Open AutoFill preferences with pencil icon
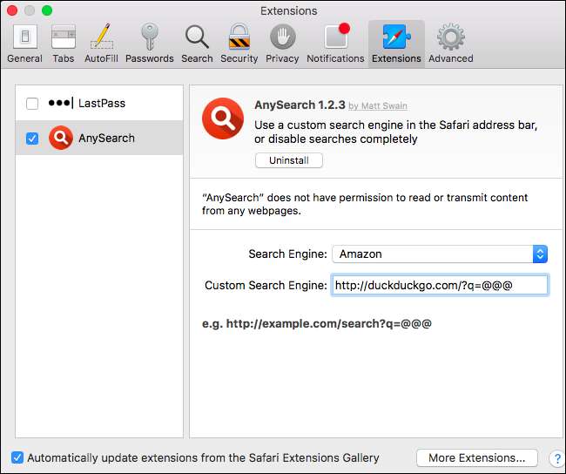 [x=101, y=44]
